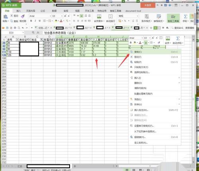Click the Auto Wrap text icon

[x=110, y=16]
